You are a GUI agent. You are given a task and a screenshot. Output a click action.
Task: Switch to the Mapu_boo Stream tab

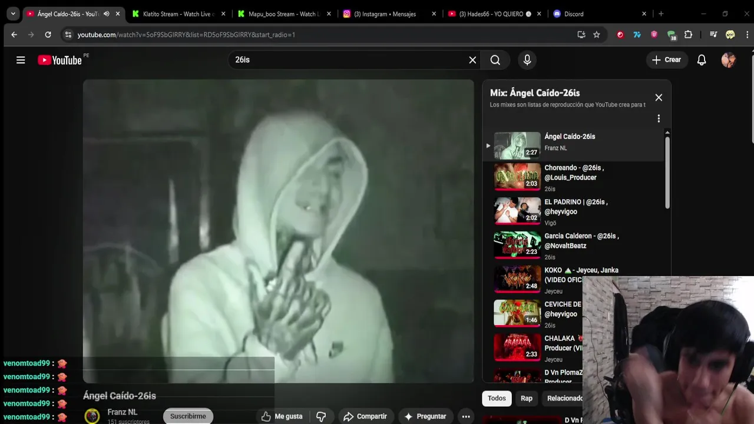pyautogui.click(x=283, y=14)
